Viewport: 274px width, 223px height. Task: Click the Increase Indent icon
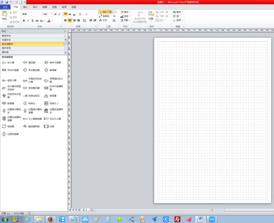click(95, 20)
